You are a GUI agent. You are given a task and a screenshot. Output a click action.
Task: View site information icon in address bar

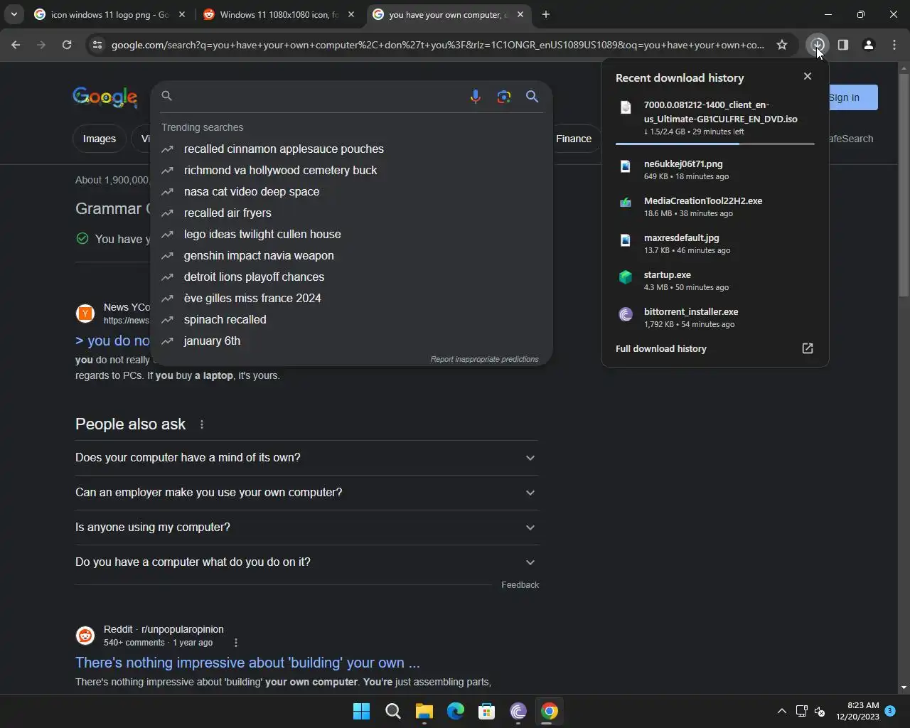pos(97,45)
